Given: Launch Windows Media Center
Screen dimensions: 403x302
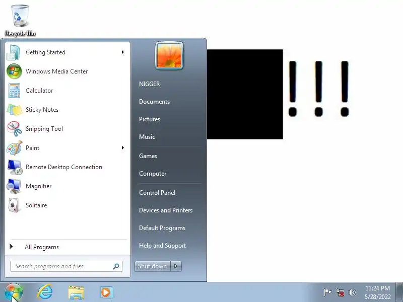Looking at the screenshot, I should click(68, 71).
